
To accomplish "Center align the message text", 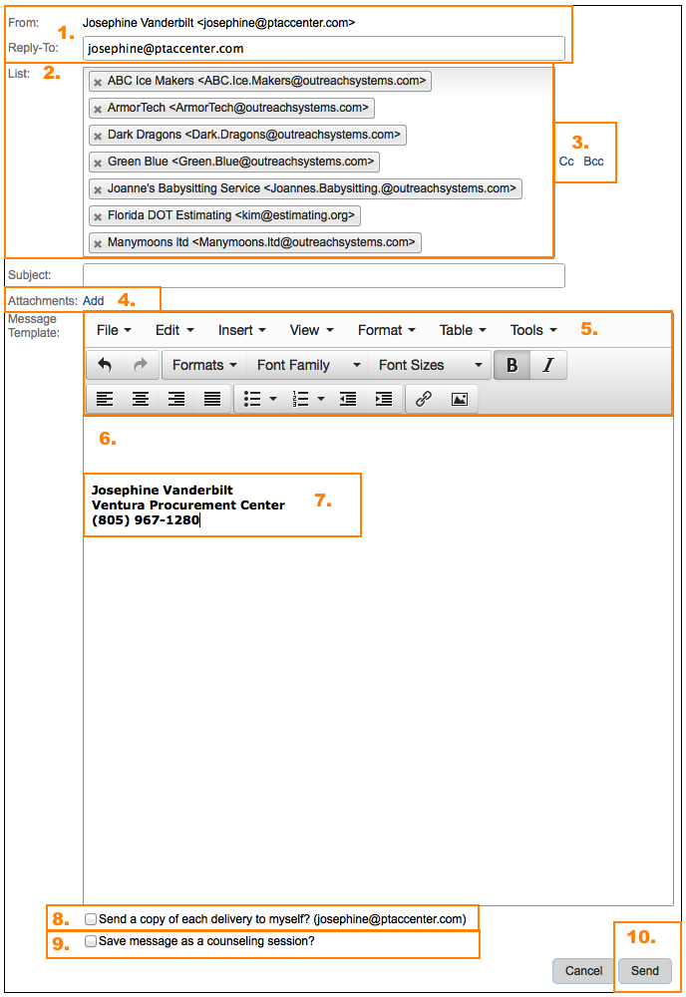I will (x=141, y=399).
